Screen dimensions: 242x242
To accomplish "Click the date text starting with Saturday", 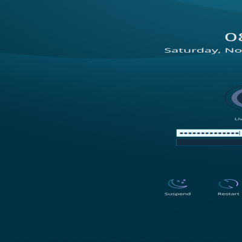I will click(x=203, y=50).
